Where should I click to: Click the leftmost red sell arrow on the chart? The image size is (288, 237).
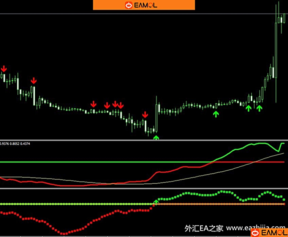pos(4,69)
